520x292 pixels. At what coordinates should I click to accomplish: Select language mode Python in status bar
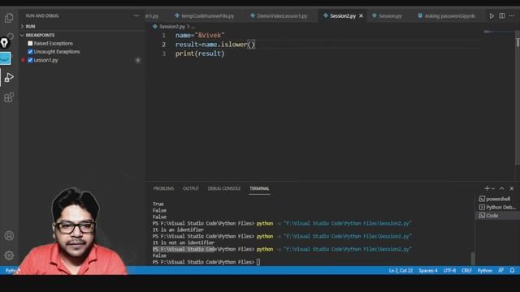tap(485, 270)
